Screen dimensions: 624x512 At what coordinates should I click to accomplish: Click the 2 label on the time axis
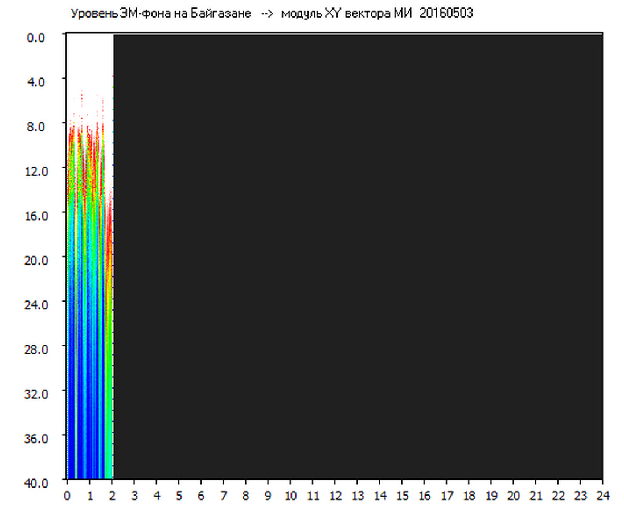pos(112,496)
